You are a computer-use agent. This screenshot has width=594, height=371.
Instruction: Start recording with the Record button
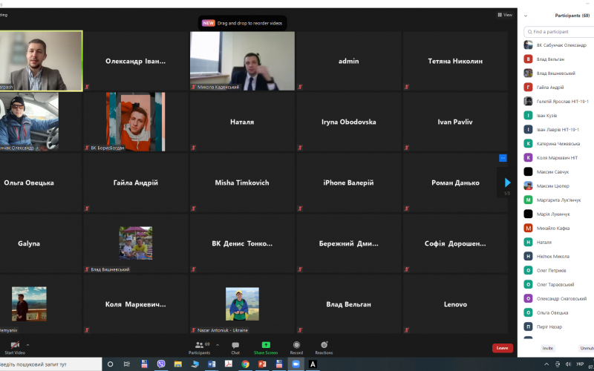(x=296, y=347)
